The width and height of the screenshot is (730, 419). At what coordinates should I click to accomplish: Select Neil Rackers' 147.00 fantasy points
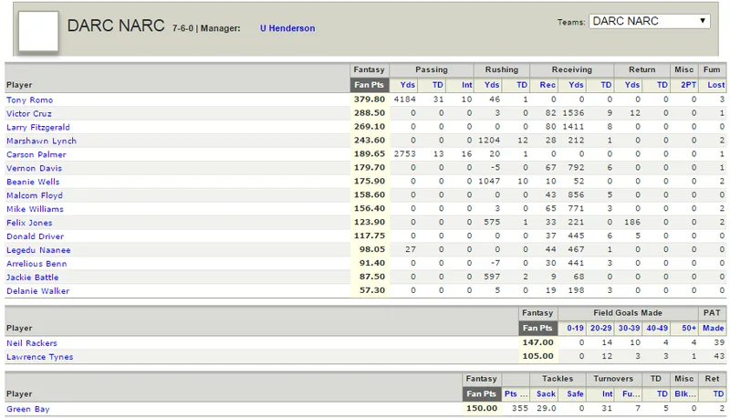537,342
